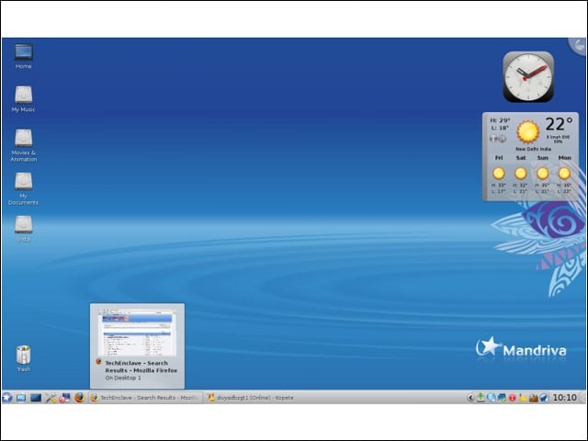Select the Sun forecast sun icon
Image resolution: width=588 pixels, height=441 pixels.
[542, 174]
